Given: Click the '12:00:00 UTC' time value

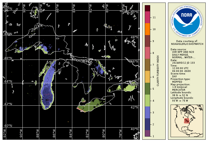Looking at the screenshot, I should 180,68.
